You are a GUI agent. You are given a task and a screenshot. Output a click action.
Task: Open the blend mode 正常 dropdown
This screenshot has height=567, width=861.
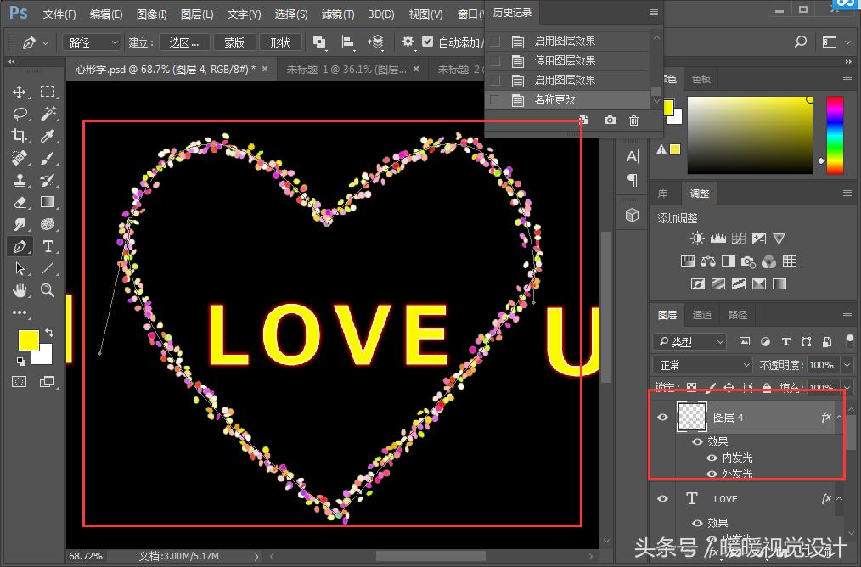(x=702, y=365)
